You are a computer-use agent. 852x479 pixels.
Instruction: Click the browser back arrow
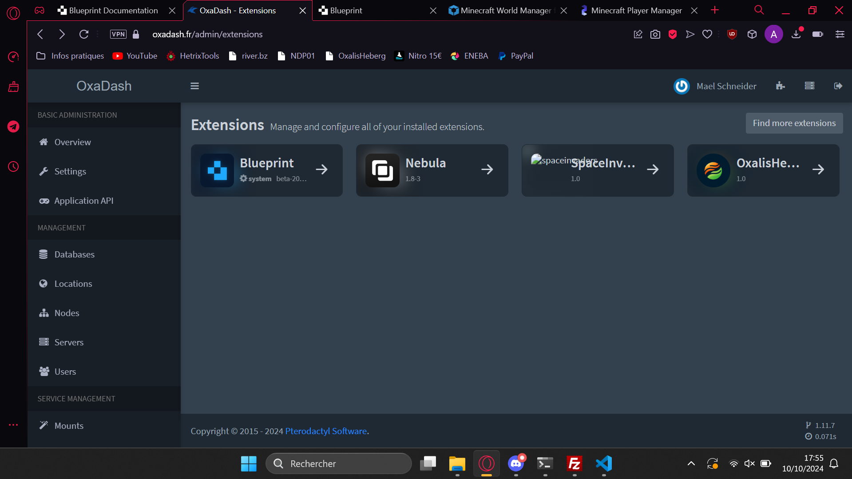tap(40, 34)
